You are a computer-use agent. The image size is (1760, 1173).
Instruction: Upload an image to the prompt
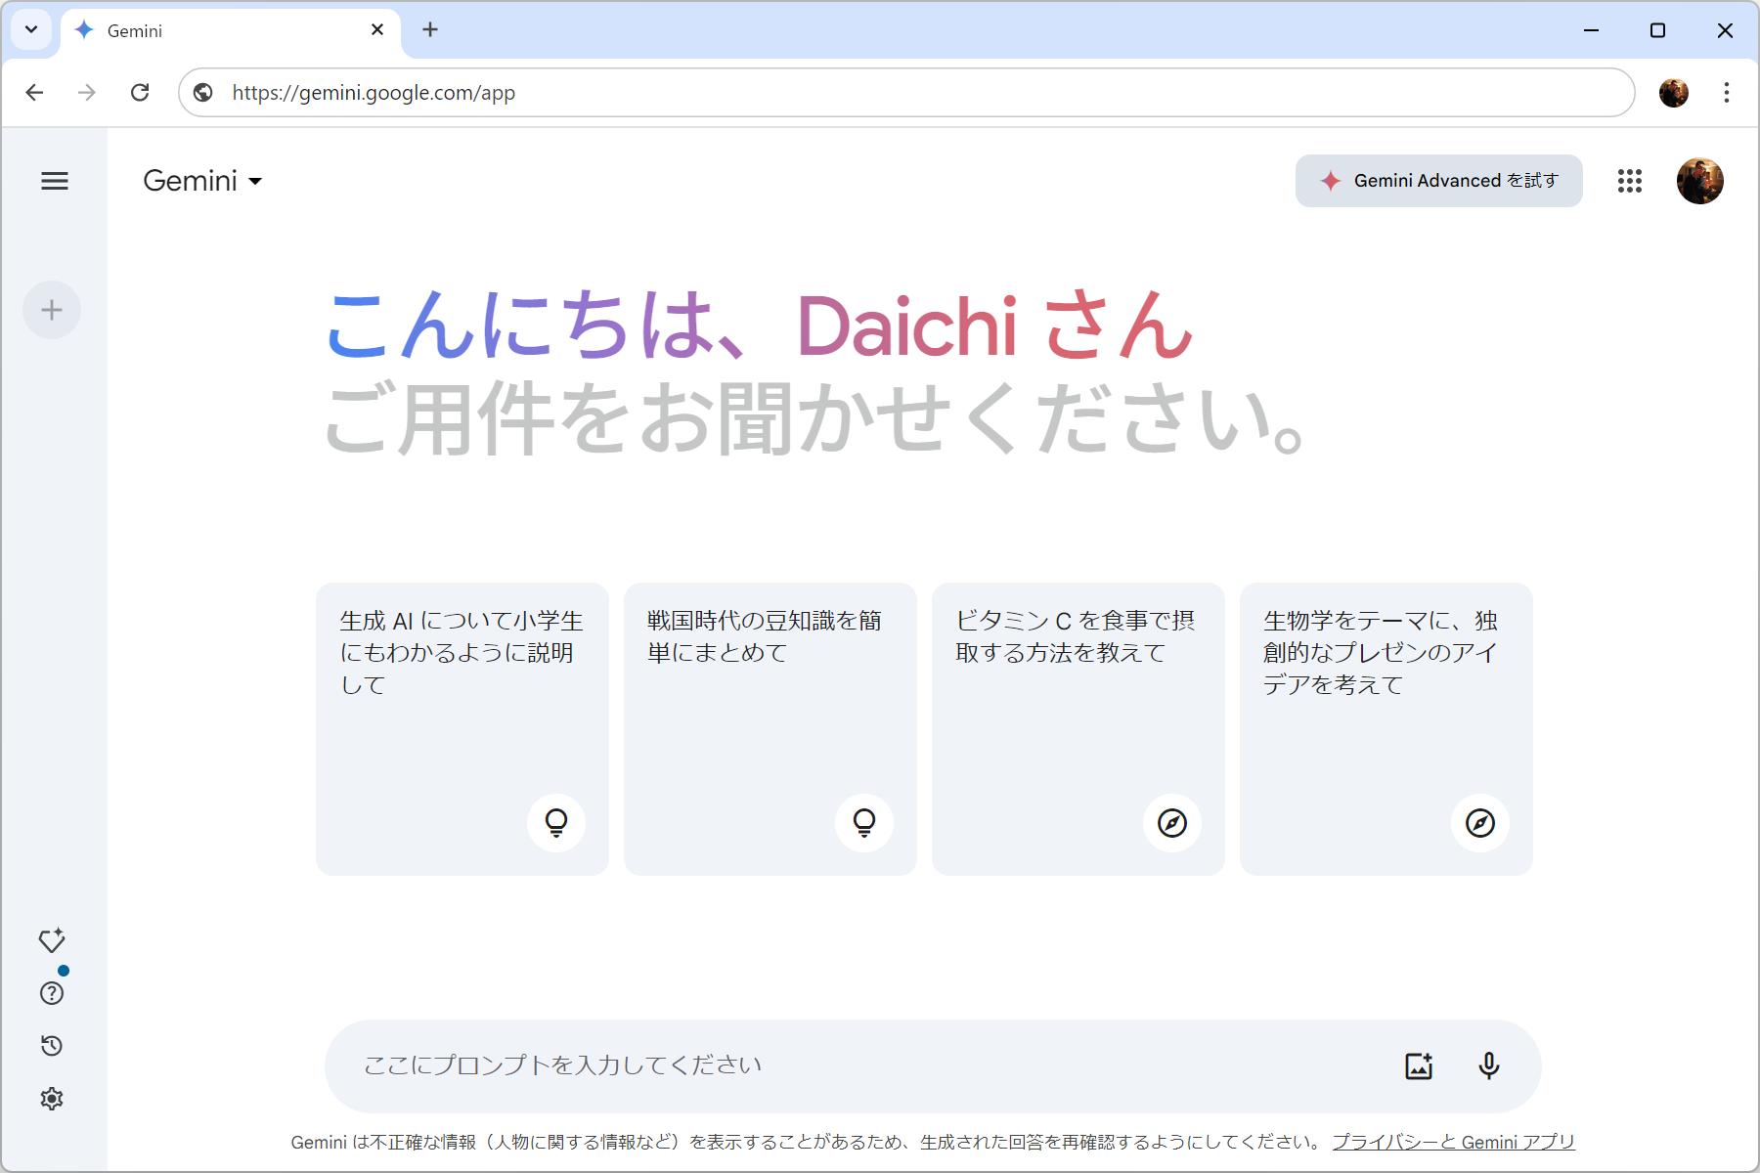1419,1065
